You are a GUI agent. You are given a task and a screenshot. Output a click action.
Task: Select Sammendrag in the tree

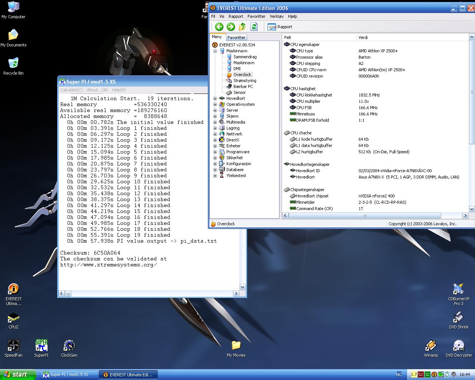coord(245,57)
